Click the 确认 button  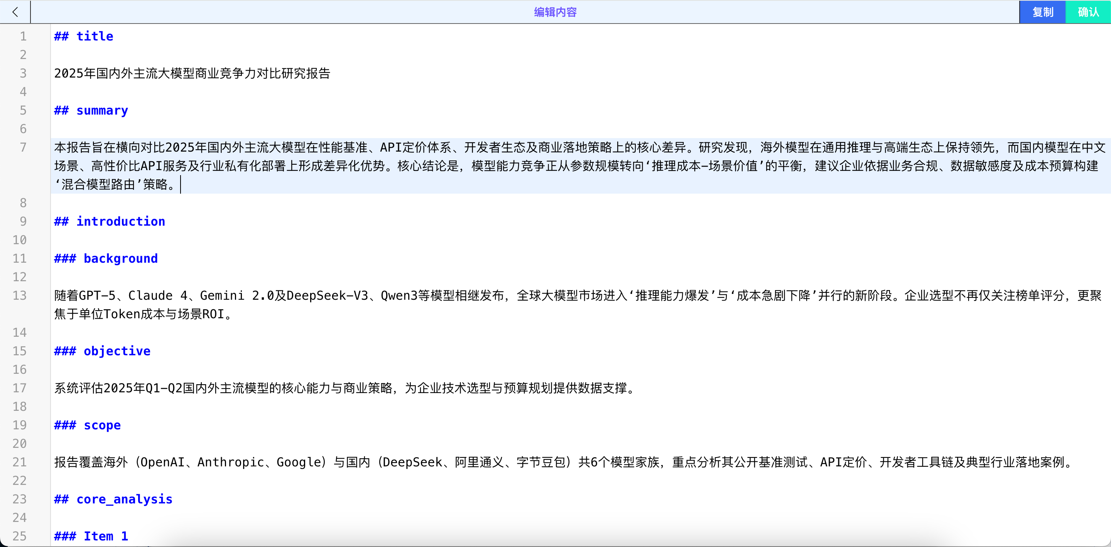(1088, 12)
